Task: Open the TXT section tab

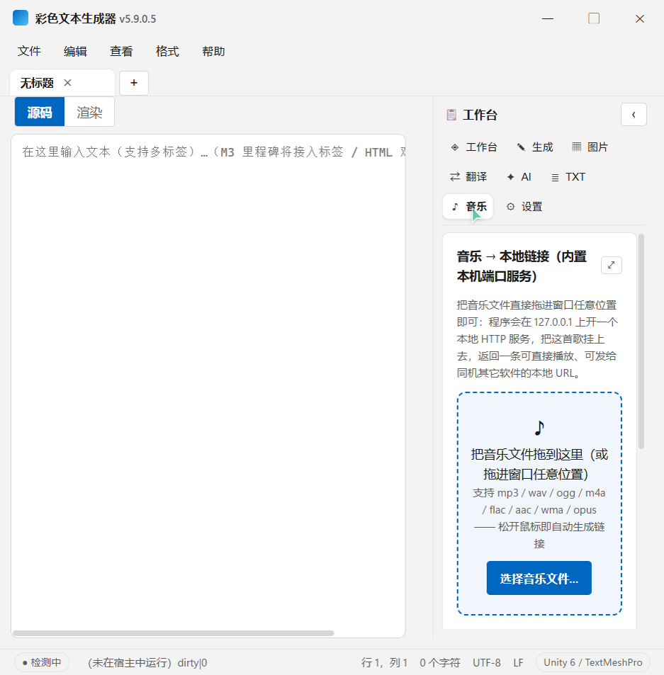Action: click(x=568, y=177)
